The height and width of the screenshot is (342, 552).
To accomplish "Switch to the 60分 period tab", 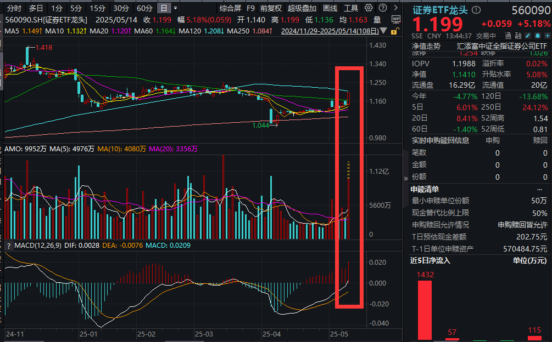I will click(x=143, y=8).
